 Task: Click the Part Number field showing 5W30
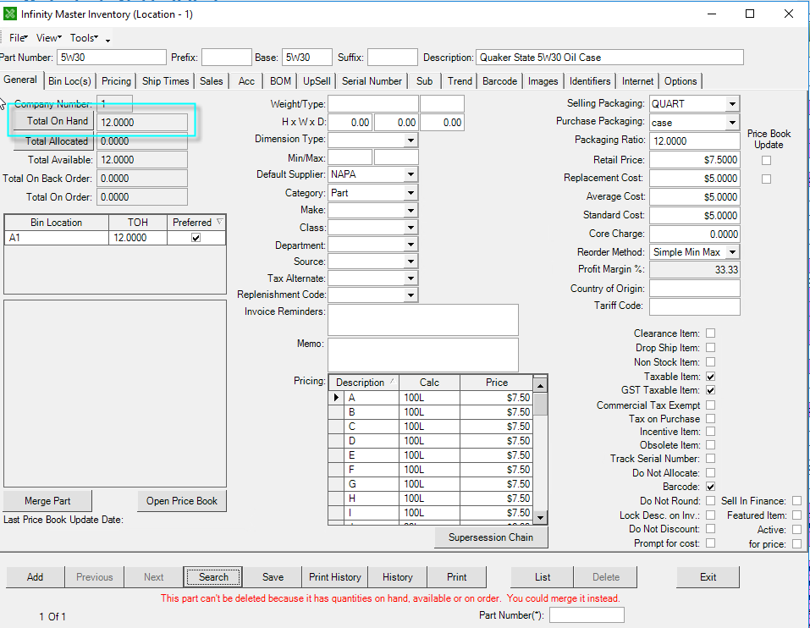pos(112,58)
